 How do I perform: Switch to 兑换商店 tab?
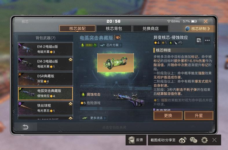pyautogui.click(x=151, y=28)
